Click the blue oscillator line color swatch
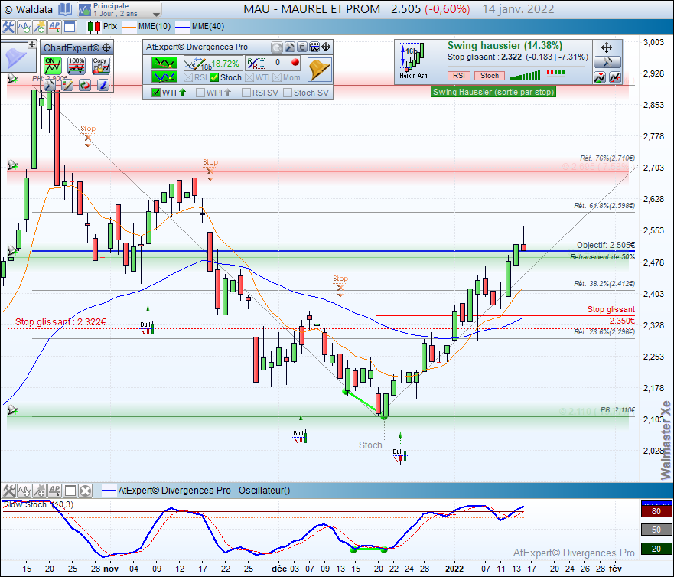The image size is (674, 577). (x=109, y=491)
